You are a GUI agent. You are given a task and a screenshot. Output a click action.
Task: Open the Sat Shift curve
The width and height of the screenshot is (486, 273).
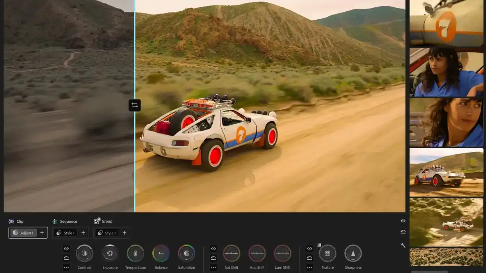pyautogui.click(x=231, y=253)
